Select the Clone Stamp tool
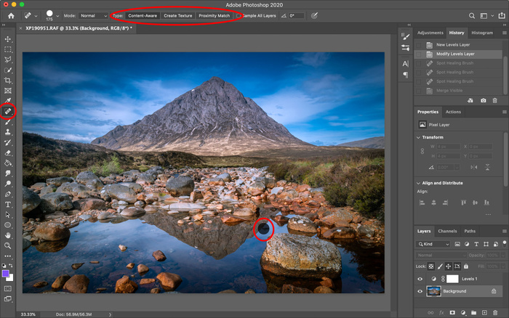This screenshot has height=318, width=509. tap(8, 133)
